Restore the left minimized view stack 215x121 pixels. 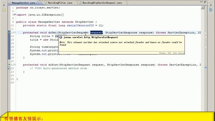(4, 5)
